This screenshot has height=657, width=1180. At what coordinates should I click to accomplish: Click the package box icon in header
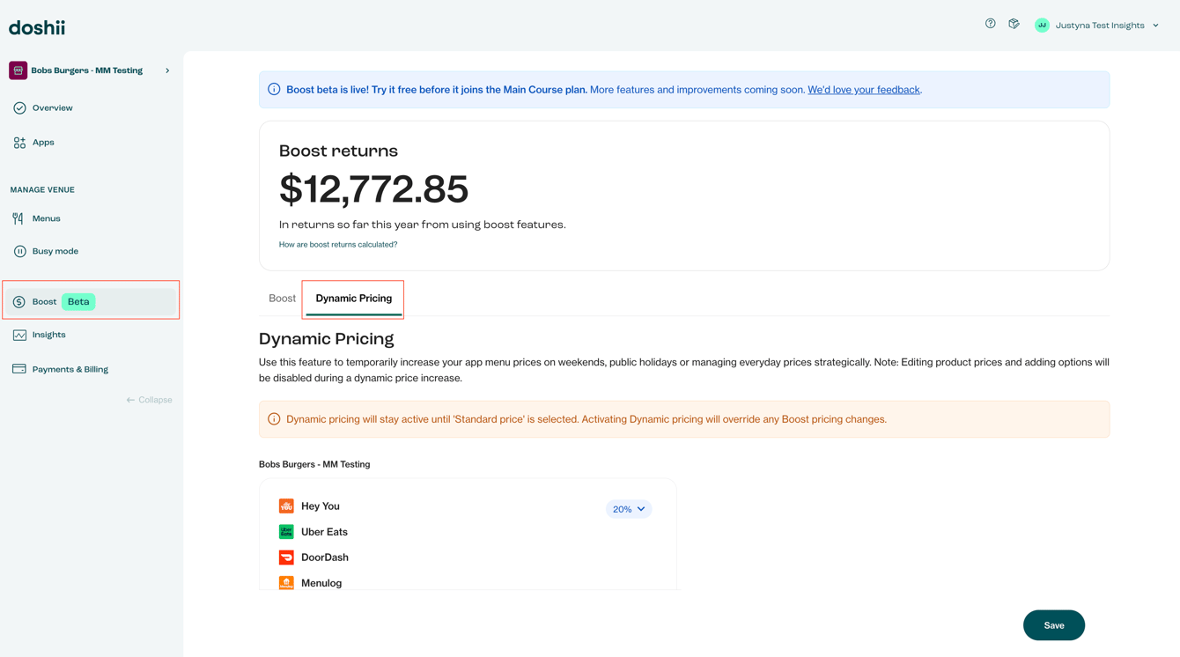pyautogui.click(x=1014, y=24)
